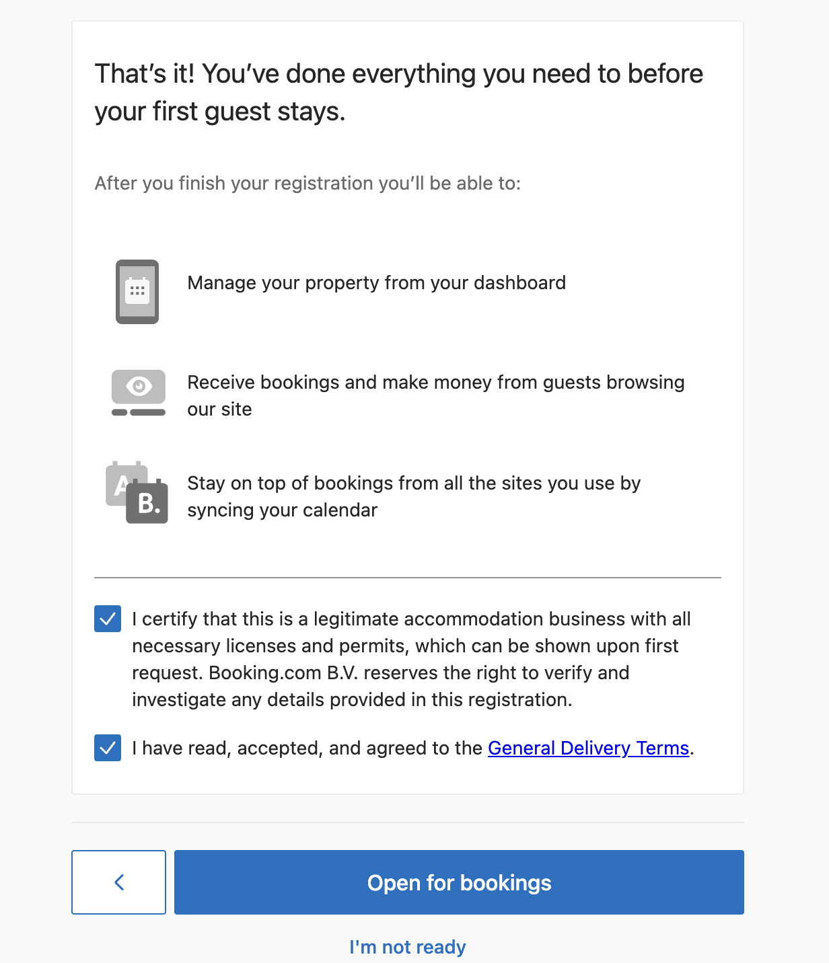
Task: Click the 'After you finish your registration' subtitle
Action: (308, 183)
